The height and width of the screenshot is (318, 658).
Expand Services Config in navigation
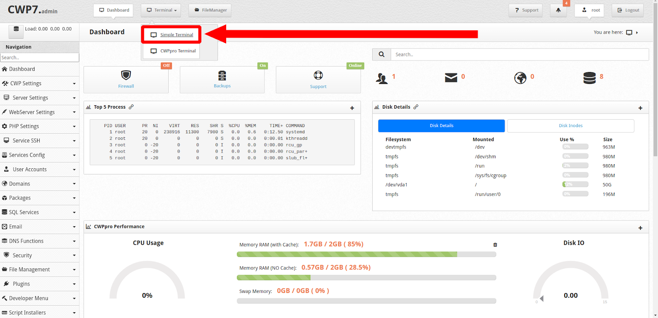tap(39, 155)
